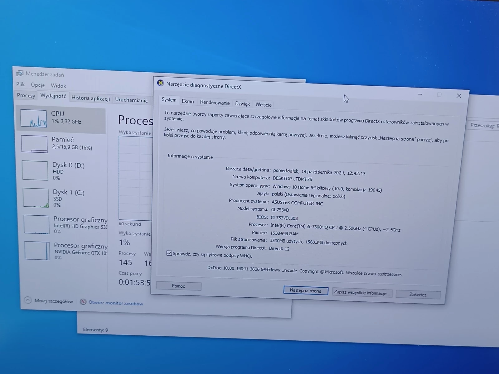
Task: Click the resource monitor icon
Action: pos(83,302)
